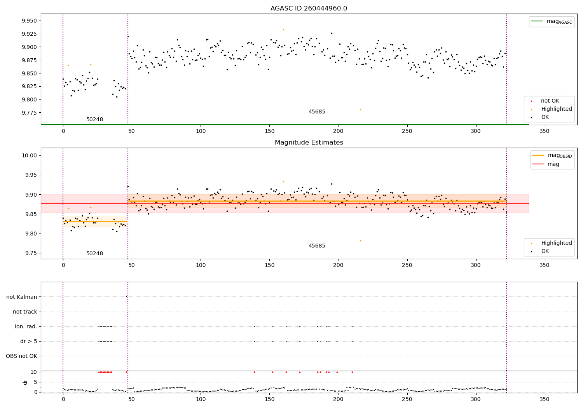Select 'OK' entry in top plot legend

545,117
